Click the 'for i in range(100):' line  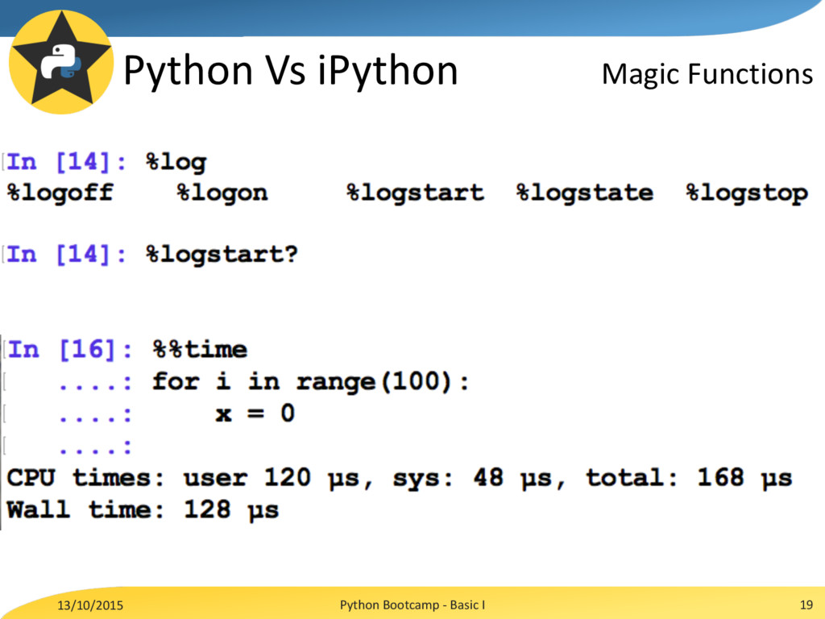[310, 381]
